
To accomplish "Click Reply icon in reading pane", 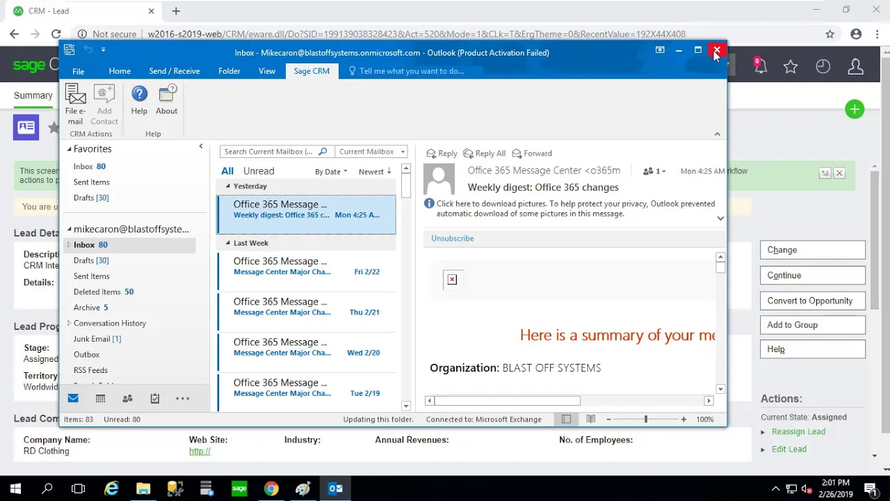I will 442,153.
